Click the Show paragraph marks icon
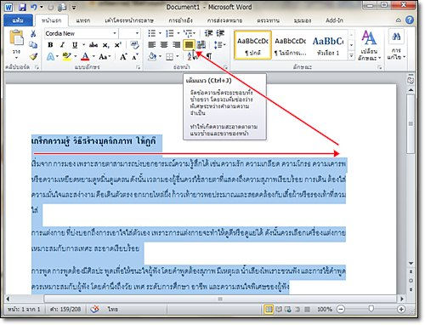The width and height of the screenshot is (425, 325). pyautogui.click(x=209, y=56)
